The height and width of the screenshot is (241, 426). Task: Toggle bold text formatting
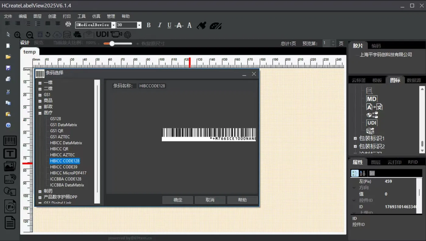tap(148, 25)
